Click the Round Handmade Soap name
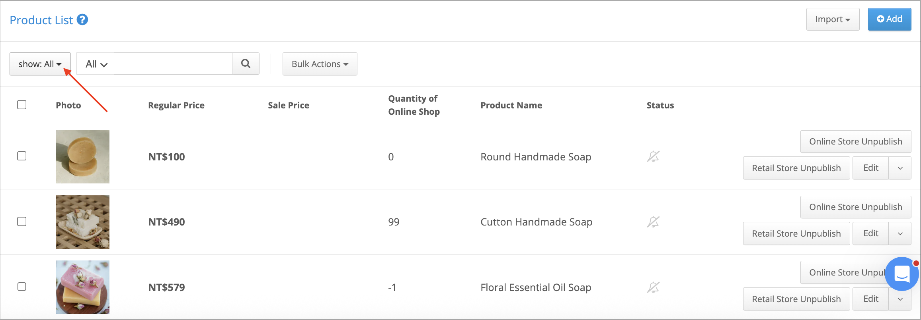Viewport: 921px width, 320px height. pos(536,157)
